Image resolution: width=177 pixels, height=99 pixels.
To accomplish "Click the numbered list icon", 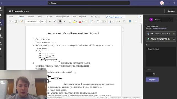I will pos(98,21).
